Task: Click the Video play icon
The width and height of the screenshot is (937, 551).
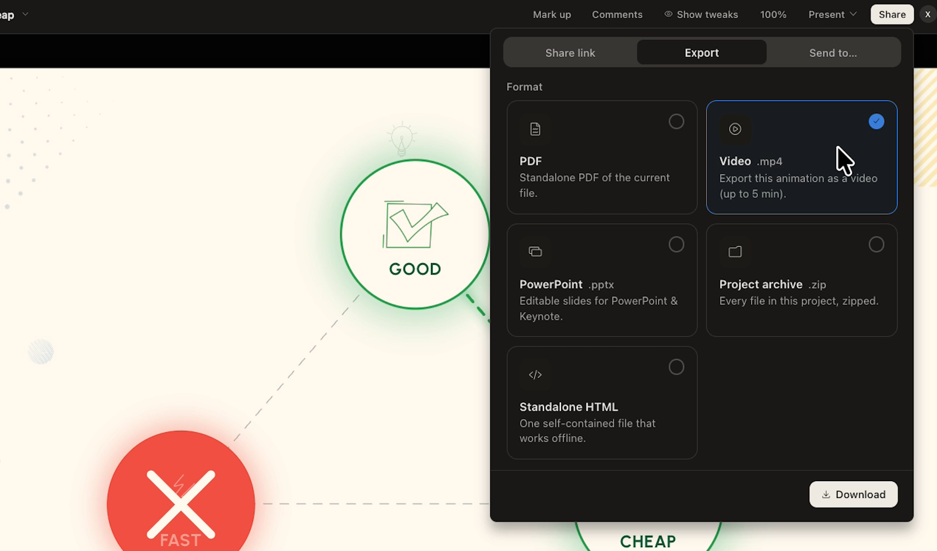Action: tap(735, 129)
